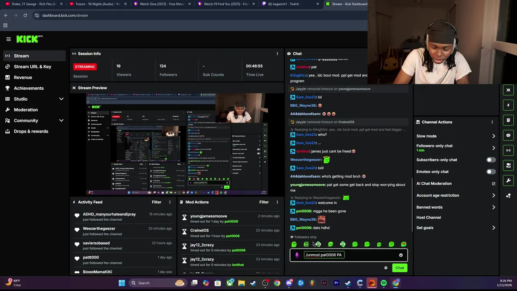Open Activity Feed Filter dropdown
The image size is (517, 291).
point(156,202)
